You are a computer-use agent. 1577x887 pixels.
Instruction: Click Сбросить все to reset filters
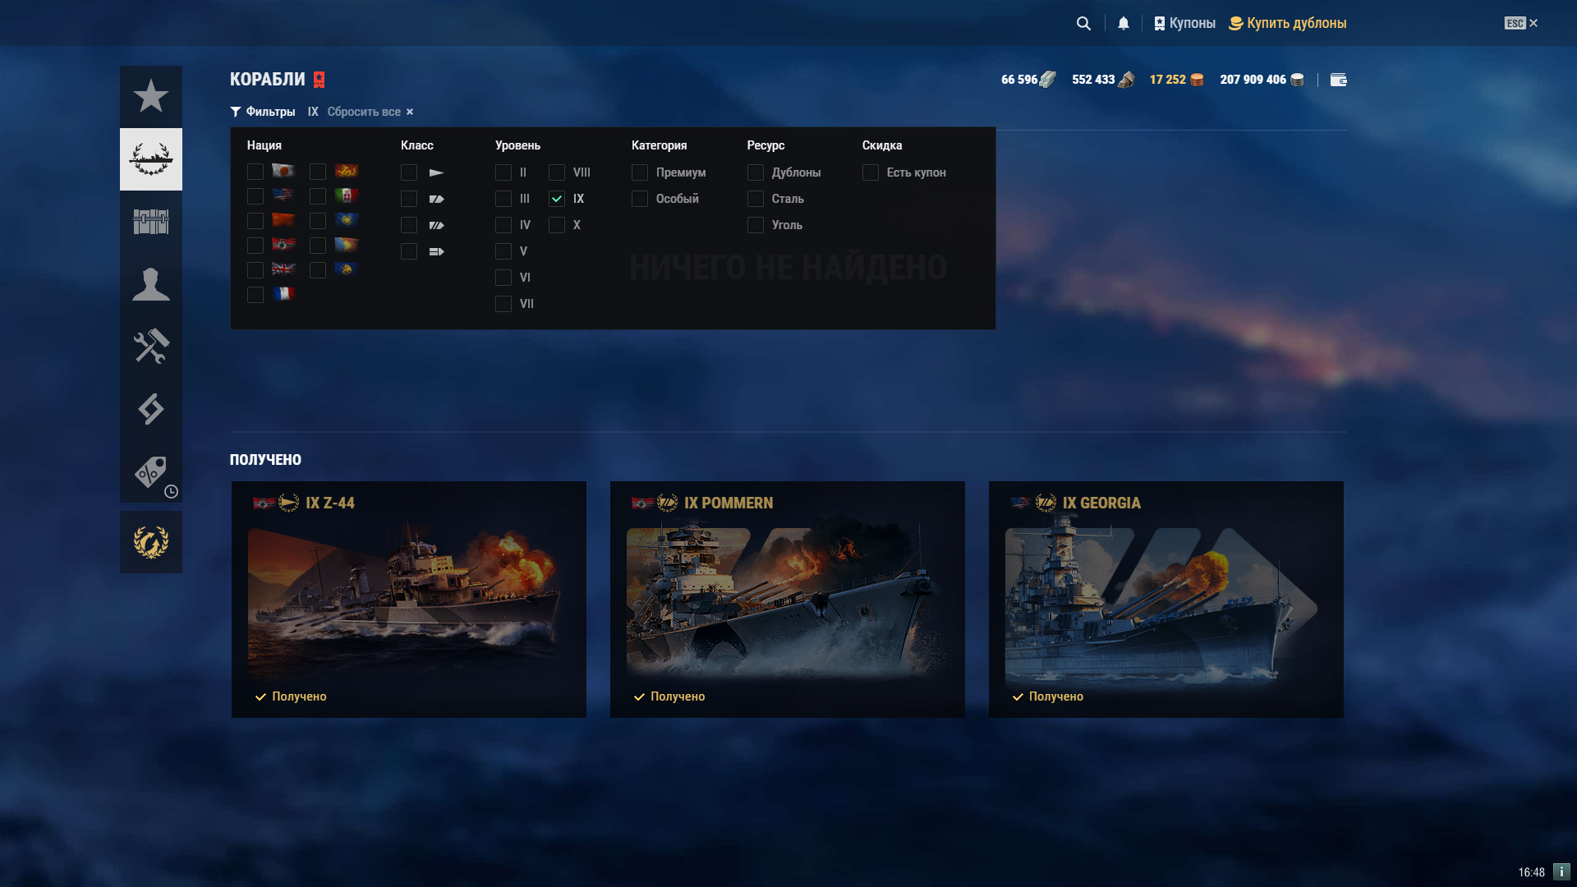coord(364,112)
